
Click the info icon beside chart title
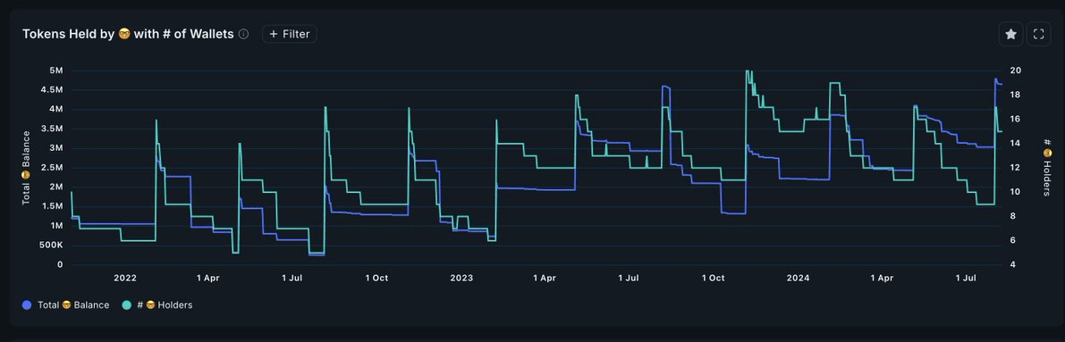244,34
